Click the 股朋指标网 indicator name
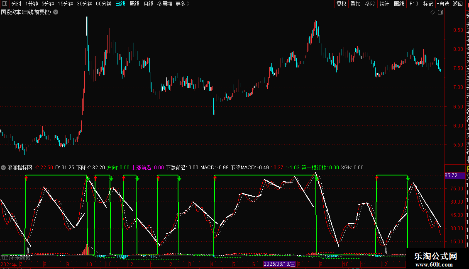This screenshot has height=269, width=469. pyautogui.click(x=20, y=168)
